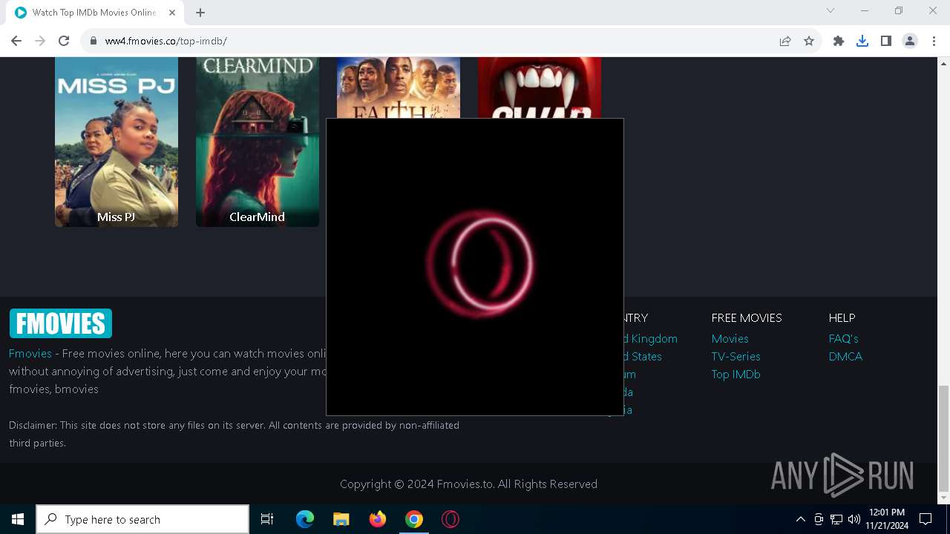Open Task View on the taskbar

(x=267, y=519)
